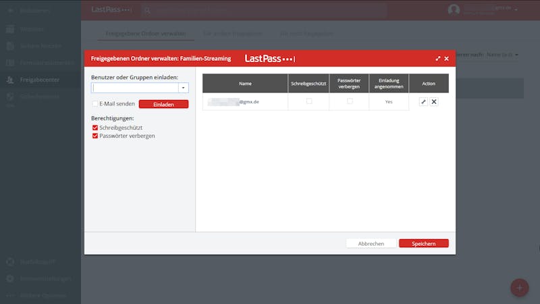Click the account avatar in the top bar
Image resolution: width=540 pixels, height=304 pixels.
pyautogui.click(x=454, y=9)
